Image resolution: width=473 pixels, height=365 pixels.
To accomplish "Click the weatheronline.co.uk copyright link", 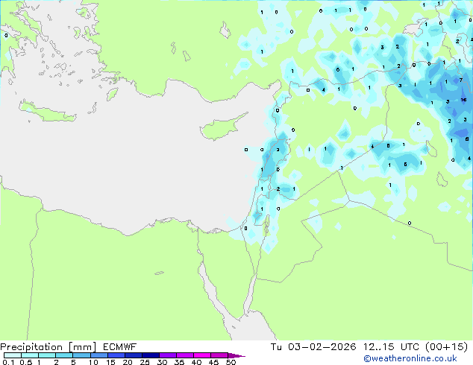I will (410, 358).
